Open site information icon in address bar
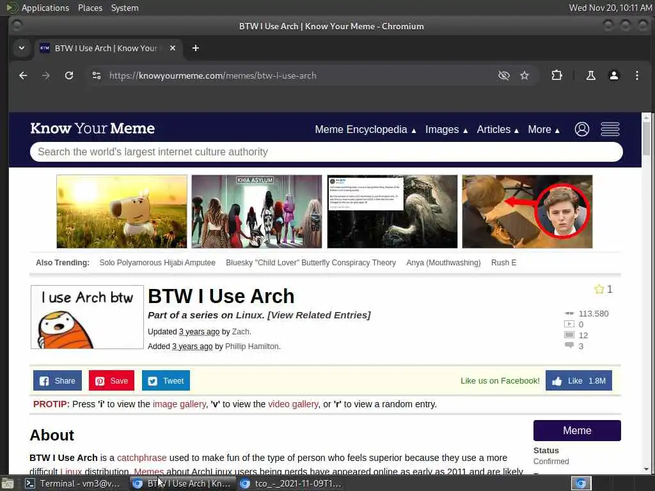Screen dimensions: 655x491 [x=97, y=75]
